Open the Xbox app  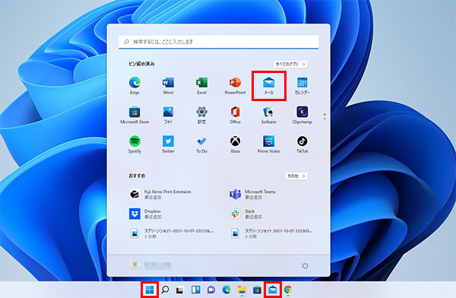click(235, 144)
